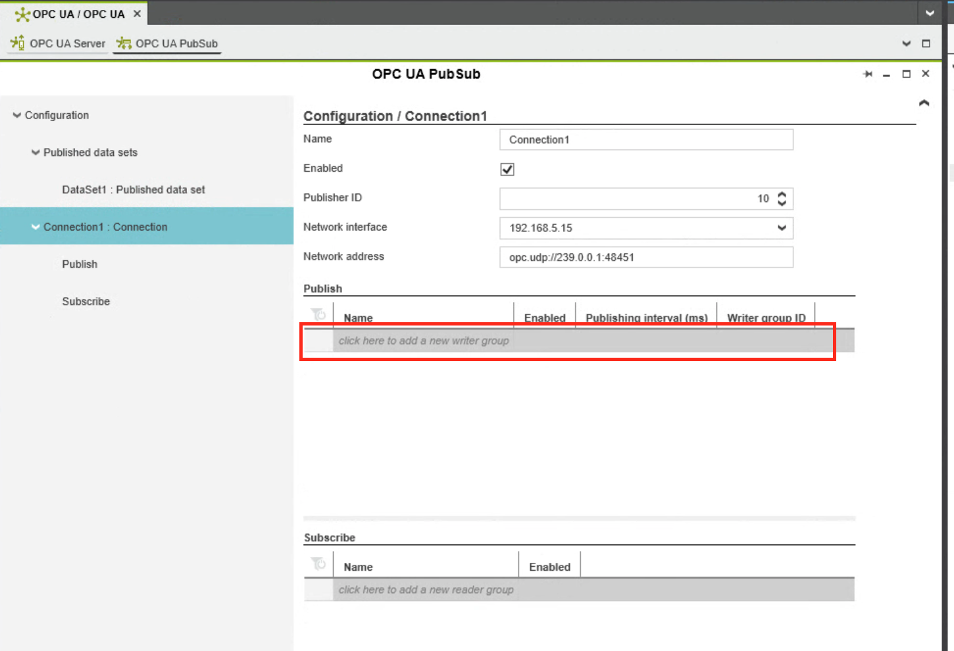Open the OPC UA Server tab
954x651 pixels.
tap(58, 43)
